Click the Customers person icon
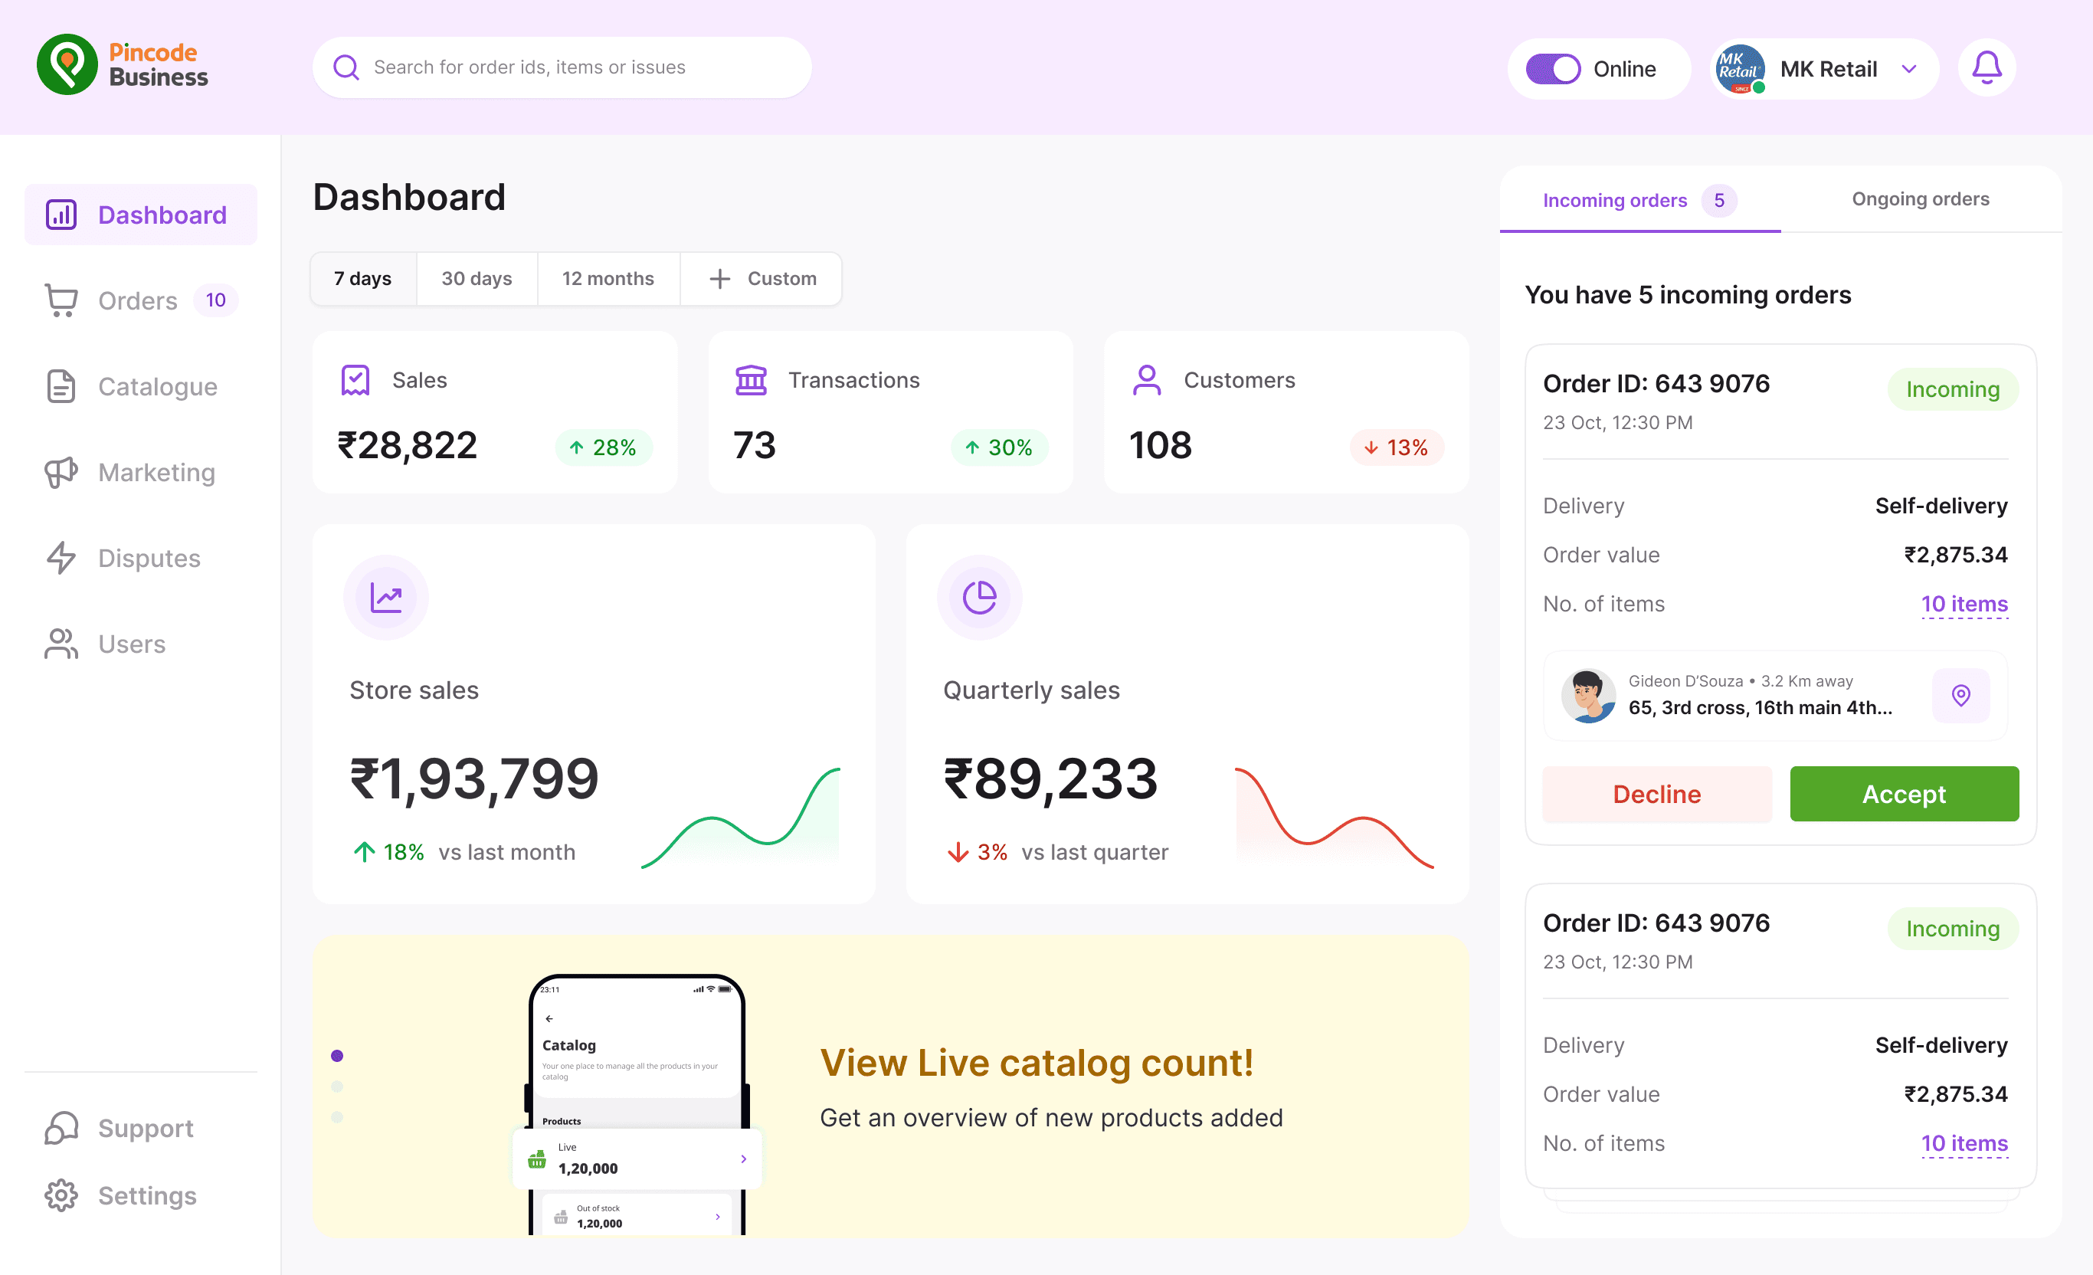The width and height of the screenshot is (2093, 1275). [x=1147, y=380]
